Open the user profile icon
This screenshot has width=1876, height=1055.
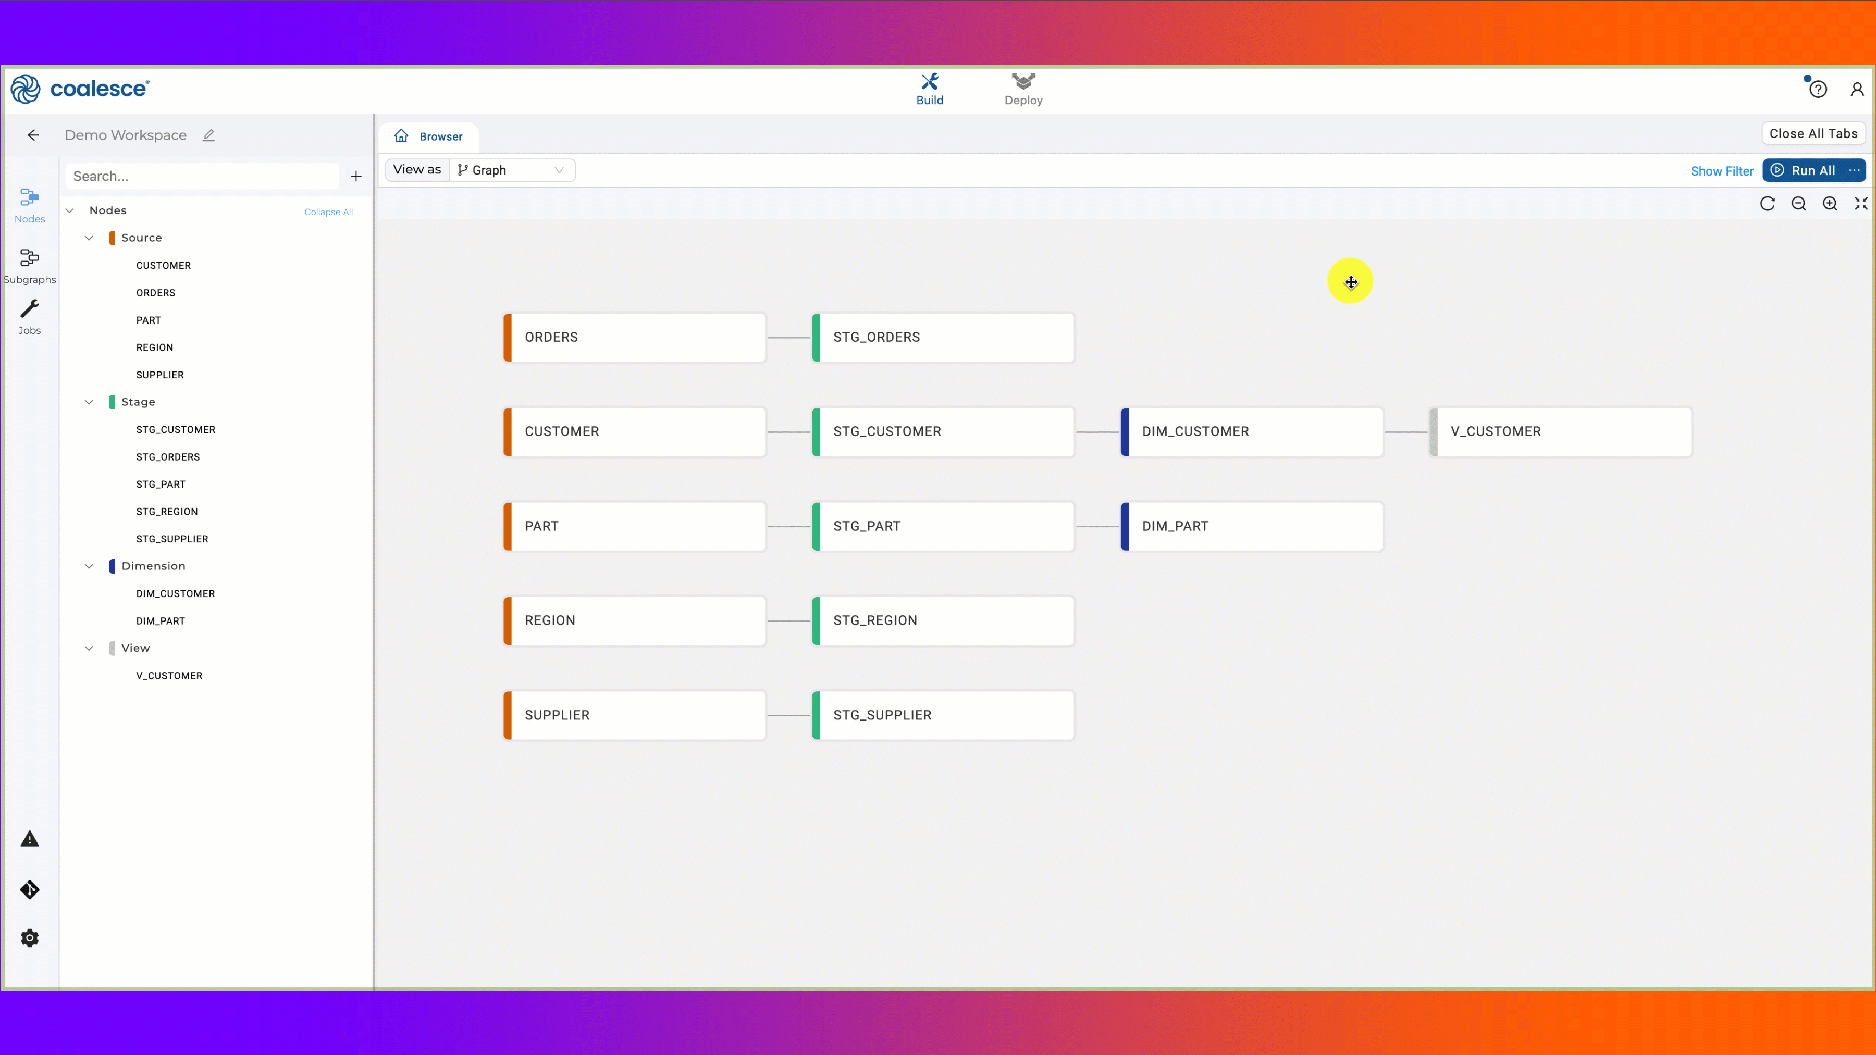(1856, 89)
